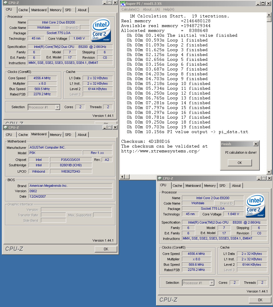This screenshot has height=307, width=273.
Task: Open SPD tab in Mainboard CPU-Z window
Action: [x=68, y=135]
